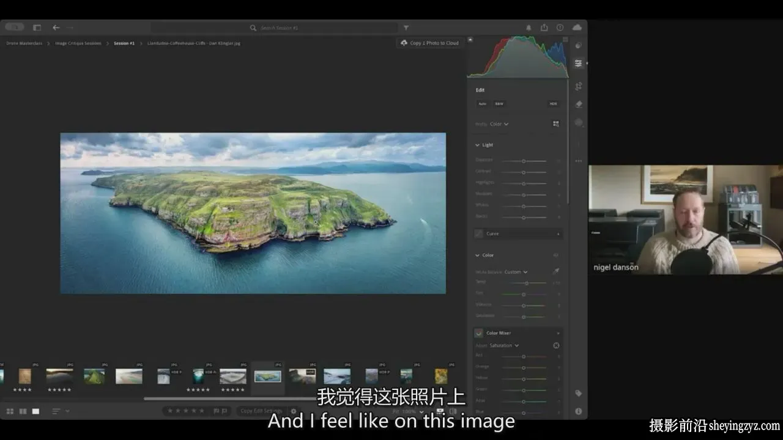The width and height of the screenshot is (783, 440).
Task: Open the filter funnel beside search
Action: tap(406, 28)
